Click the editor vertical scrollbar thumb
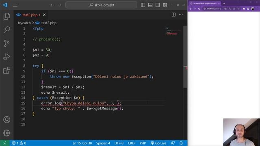Image resolution: width=260 pixels, height=146 pixels. (185, 57)
